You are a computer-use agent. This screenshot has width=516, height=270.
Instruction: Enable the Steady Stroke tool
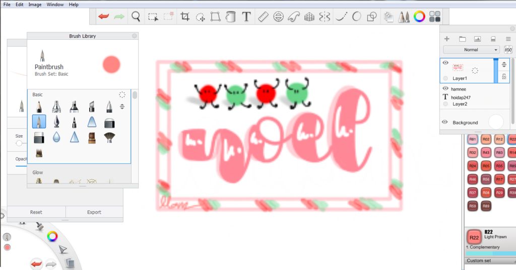pyautogui.click(x=341, y=17)
